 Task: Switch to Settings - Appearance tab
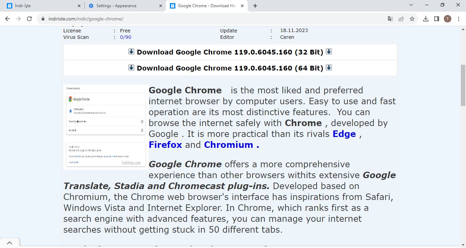point(125,6)
